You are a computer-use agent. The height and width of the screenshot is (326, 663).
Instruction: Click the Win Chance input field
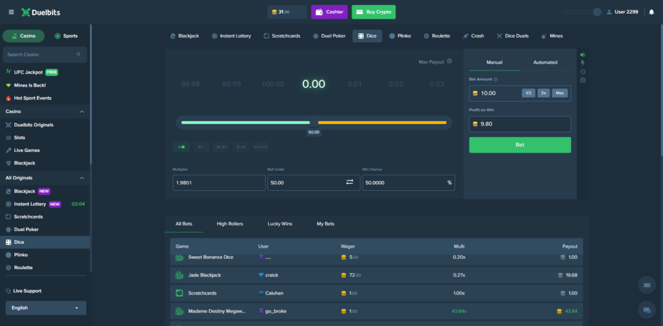409,183
